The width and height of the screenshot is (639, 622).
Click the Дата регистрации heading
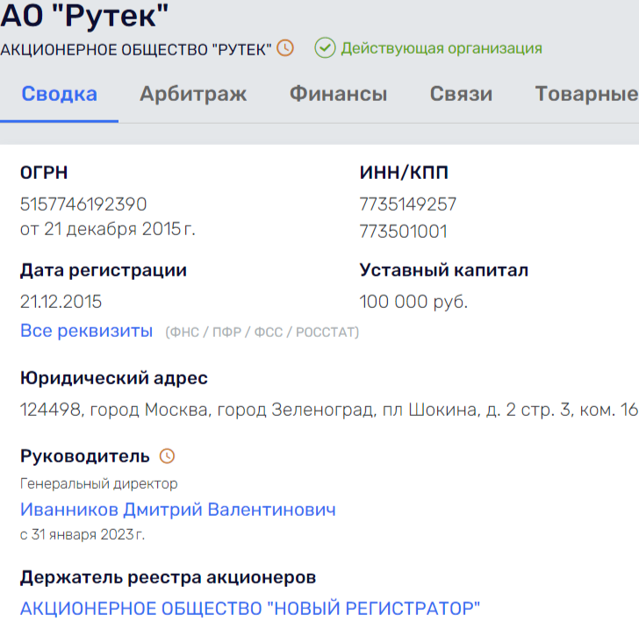(103, 270)
